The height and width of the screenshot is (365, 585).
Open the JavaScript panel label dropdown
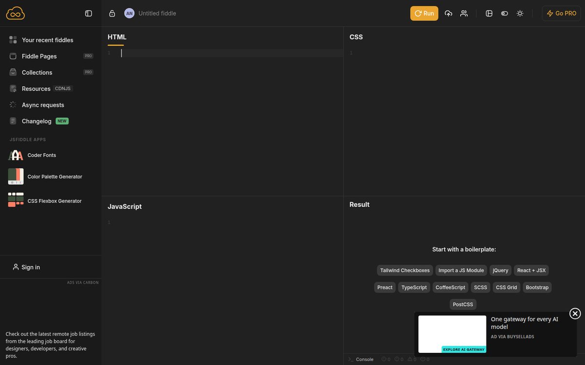click(125, 206)
